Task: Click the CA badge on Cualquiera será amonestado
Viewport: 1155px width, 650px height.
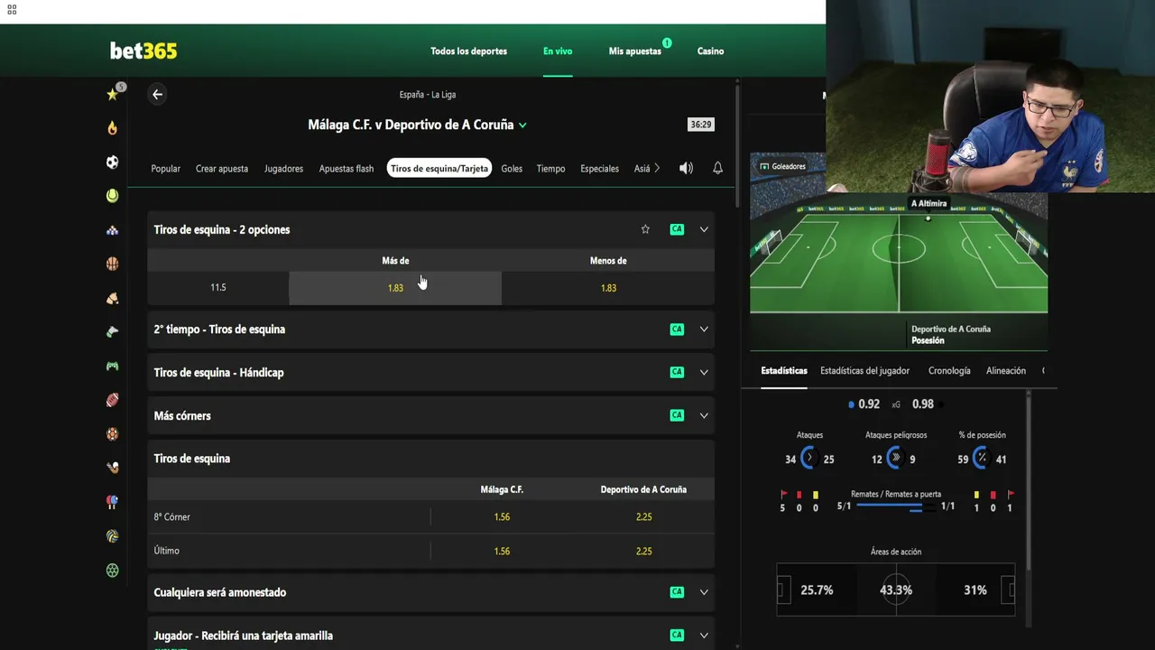Action: (677, 592)
